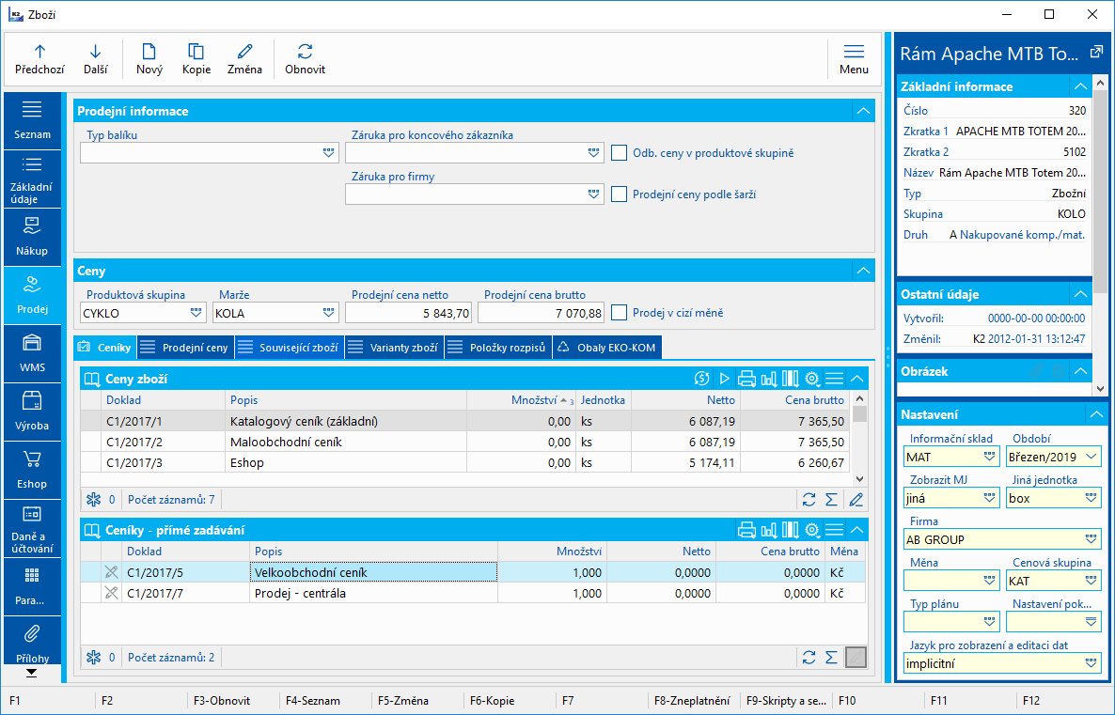Click the Prodejní cena netto field

pyautogui.click(x=409, y=313)
